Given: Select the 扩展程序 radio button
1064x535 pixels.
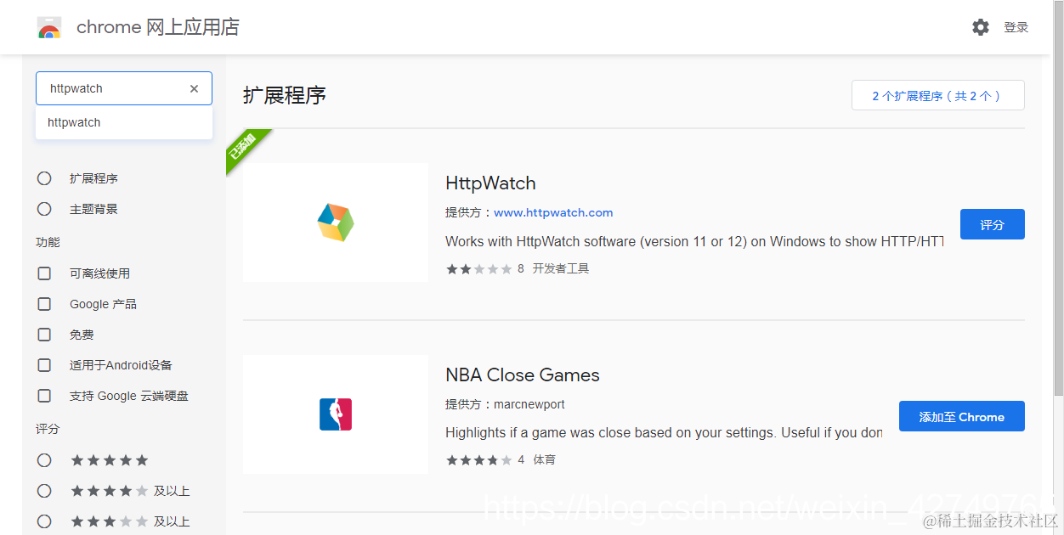Looking at the screenshot, I should (44, 178).
